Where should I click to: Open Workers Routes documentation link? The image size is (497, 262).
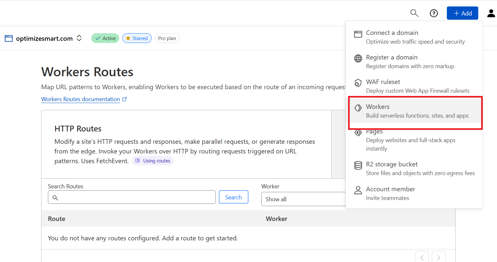point(81,99)
